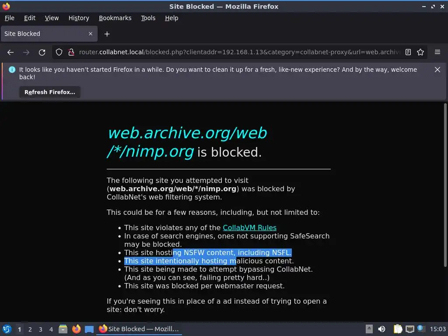Open Firefox hamburger application menu
This screenshot has height=336, width=448.
(x=437, y=52)
